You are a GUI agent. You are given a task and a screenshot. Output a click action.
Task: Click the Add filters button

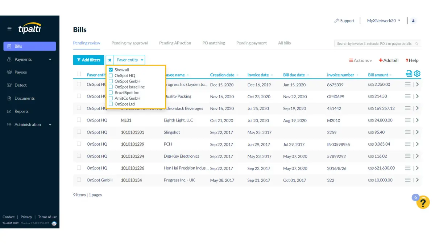(x=88, y=60)
